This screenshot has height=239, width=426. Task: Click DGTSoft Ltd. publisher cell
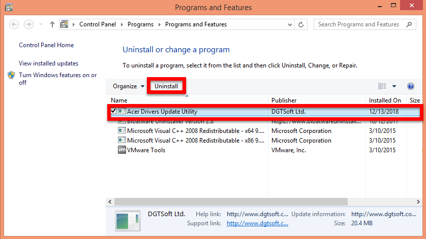(x=288, y=112)
